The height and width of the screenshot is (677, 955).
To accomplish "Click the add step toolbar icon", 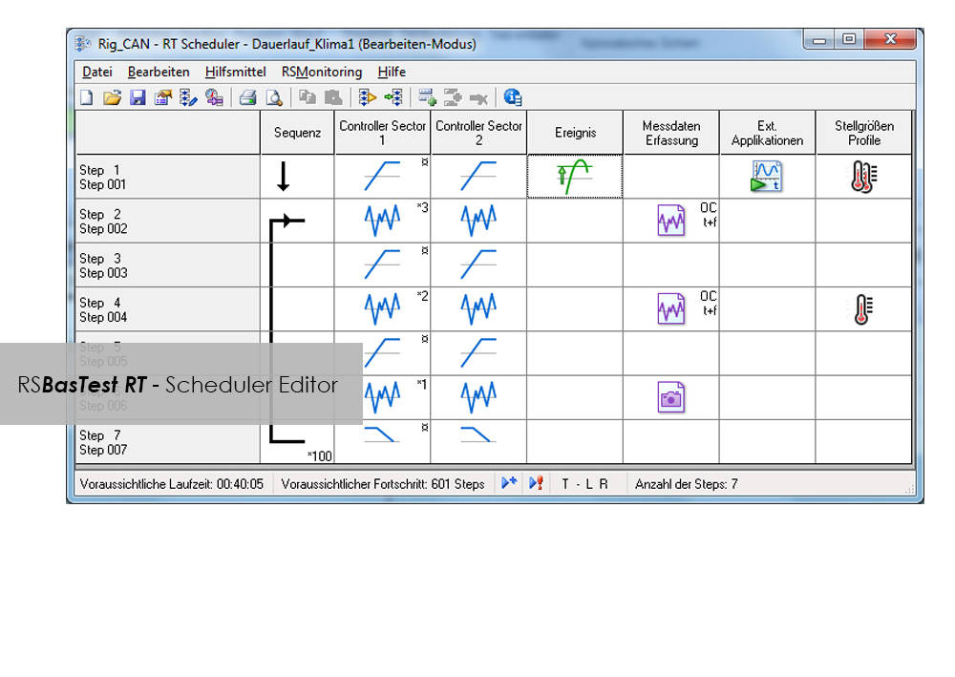I will coord(427,97).
